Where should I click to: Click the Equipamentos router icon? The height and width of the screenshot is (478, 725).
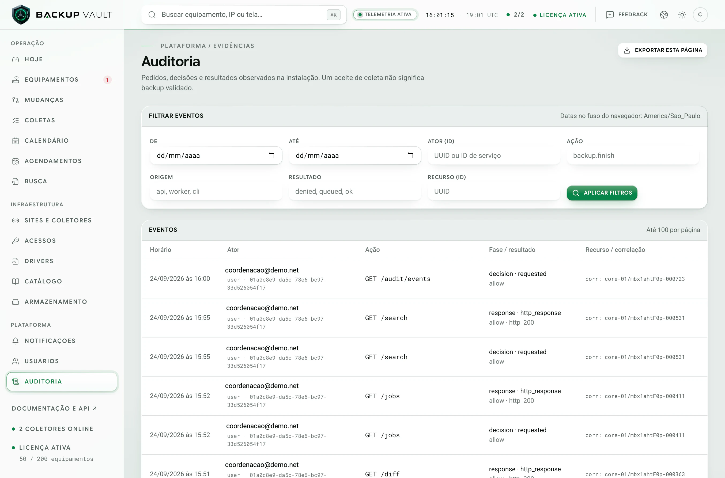click(x=16, y=79)
